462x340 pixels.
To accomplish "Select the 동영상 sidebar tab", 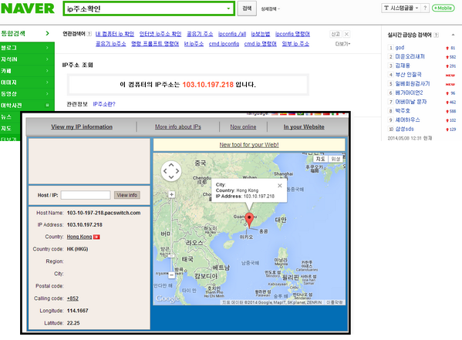I will tap(27, 94).
